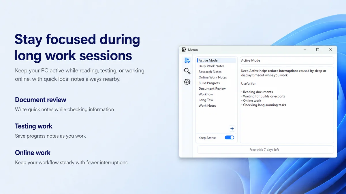Image resolution: width=346 pixels, height=194 pixels.
Task: Click the 'Useful for:' line in note
Action: click(249, 84)
